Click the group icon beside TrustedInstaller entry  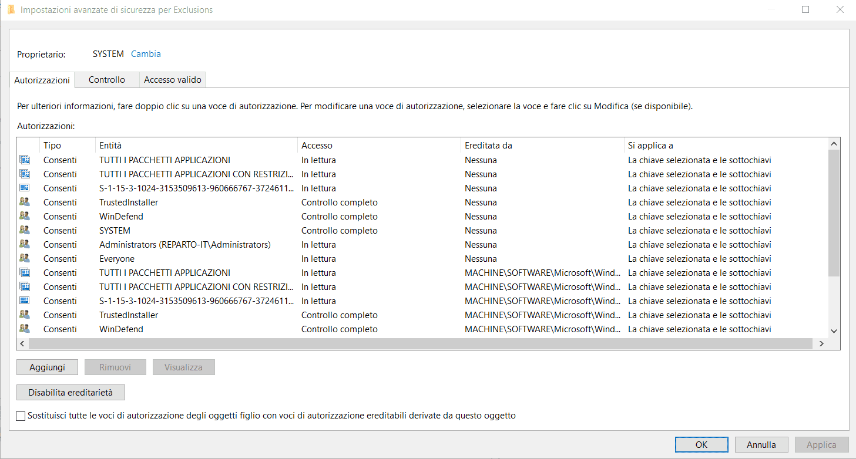tap(24, 202)
